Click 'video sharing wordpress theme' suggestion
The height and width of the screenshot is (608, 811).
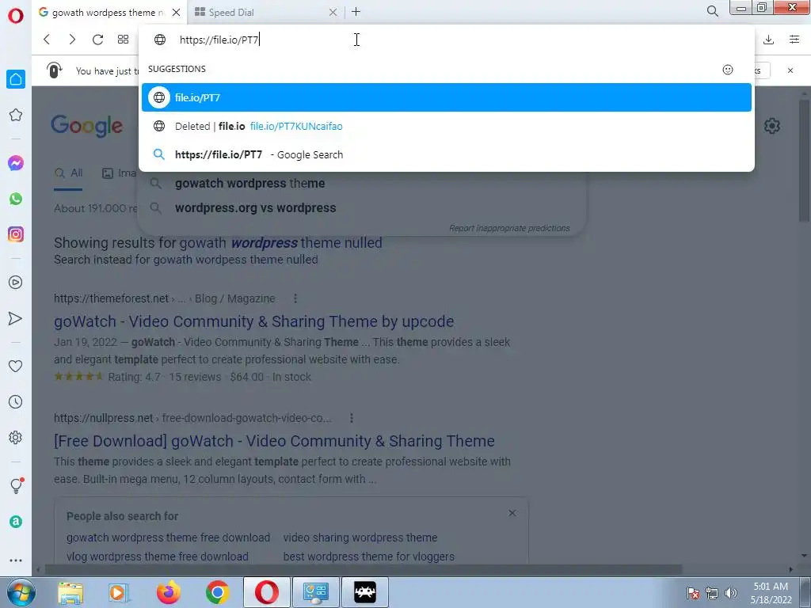360,538
